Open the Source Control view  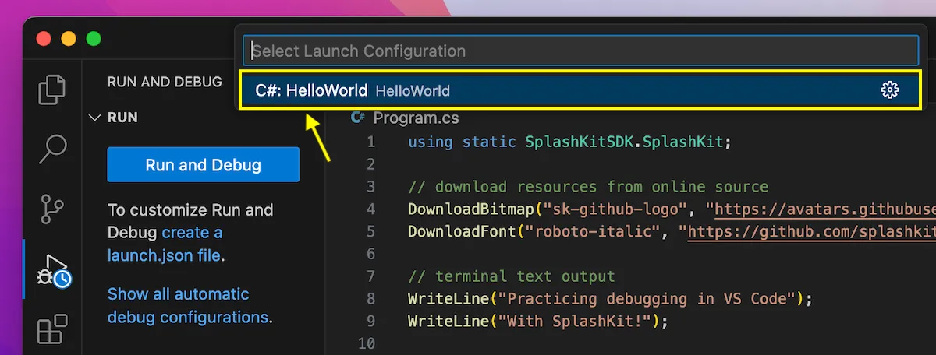click(x=52, y=209)
